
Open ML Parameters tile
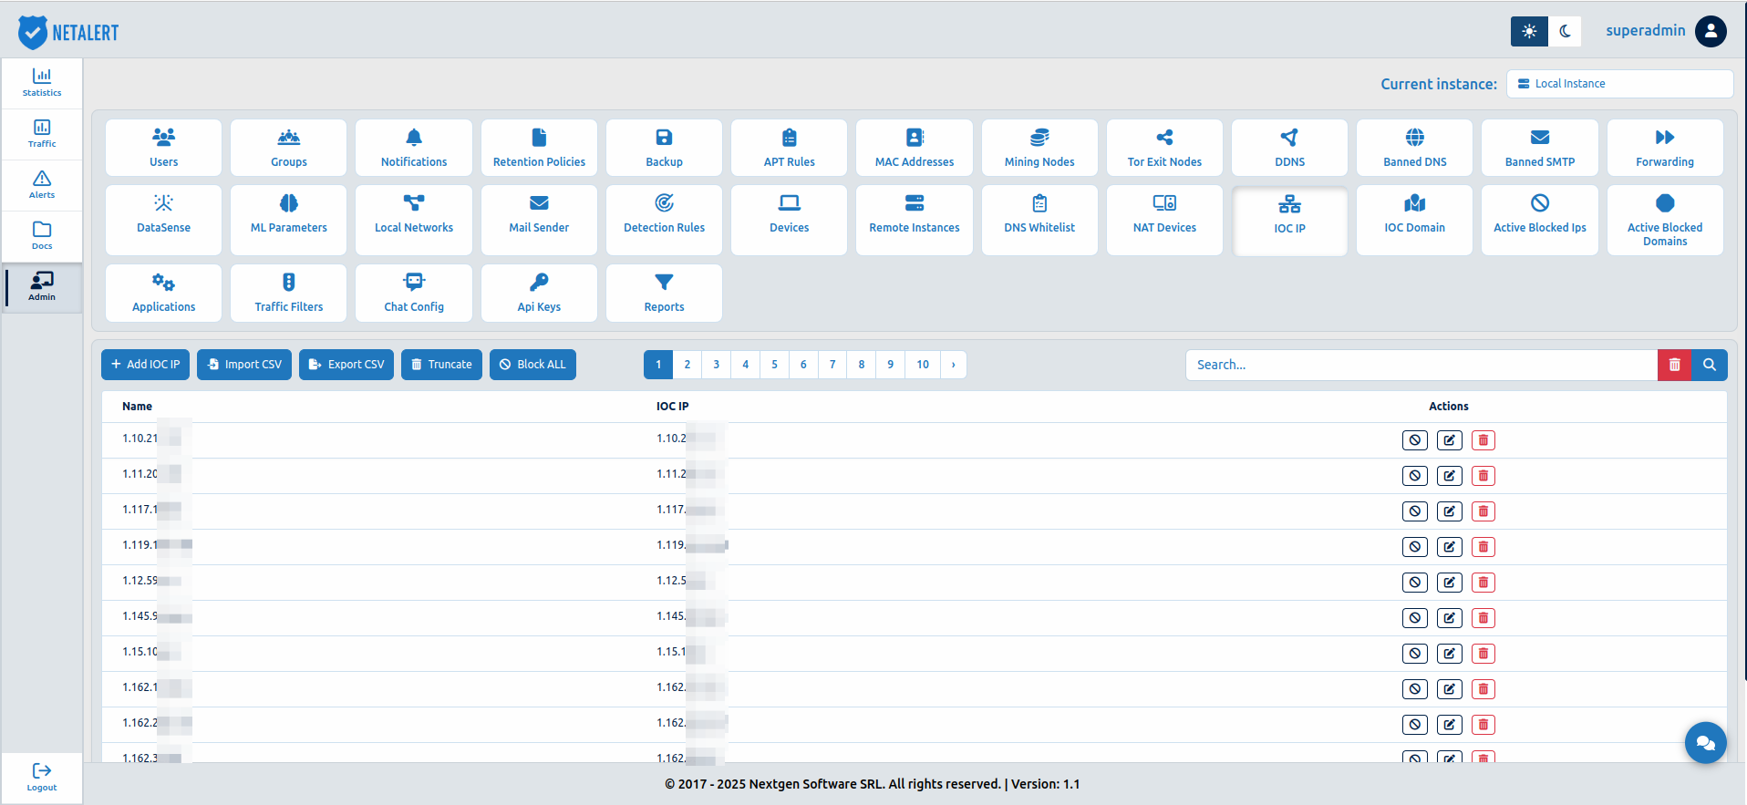point(288,220)
